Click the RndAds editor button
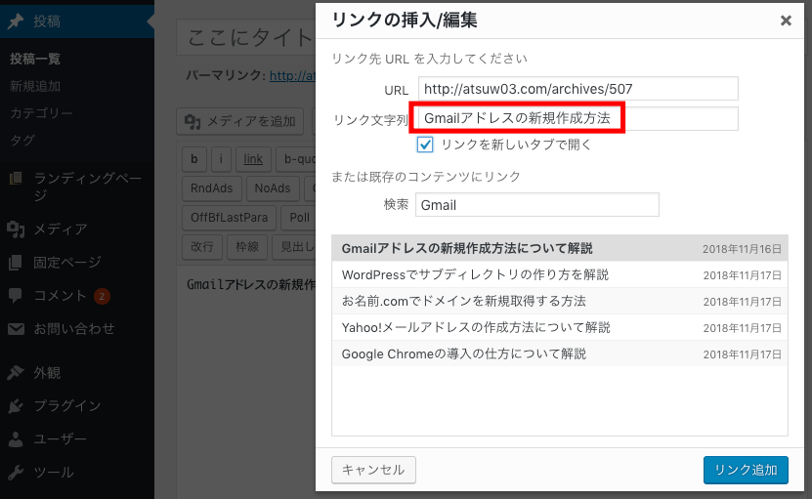The width and height of the screenshot is (812, 499). (x=212, y=188)
